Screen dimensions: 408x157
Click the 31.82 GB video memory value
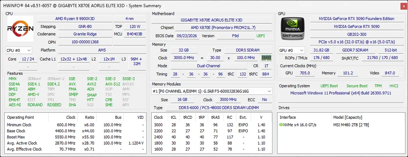(x=322, y=50)
